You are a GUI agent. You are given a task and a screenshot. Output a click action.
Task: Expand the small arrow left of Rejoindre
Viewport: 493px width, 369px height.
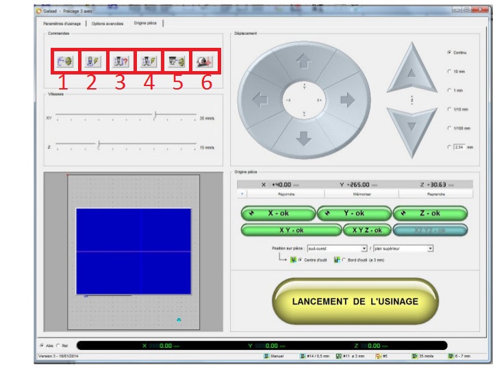pyautogui.click(x=242, y=194)
